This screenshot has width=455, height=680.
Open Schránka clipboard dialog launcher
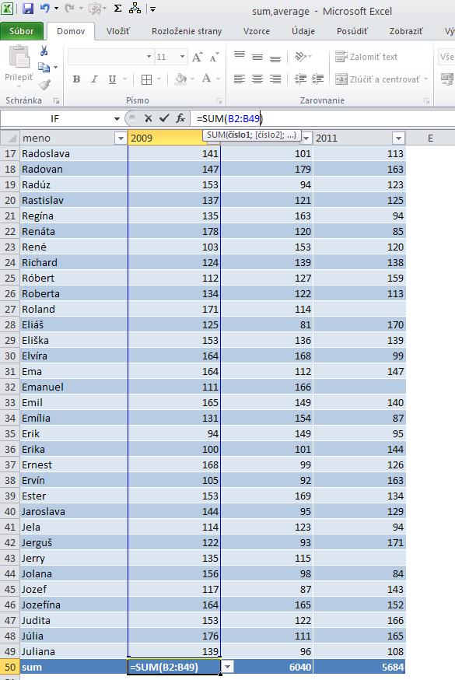point(56,100)
